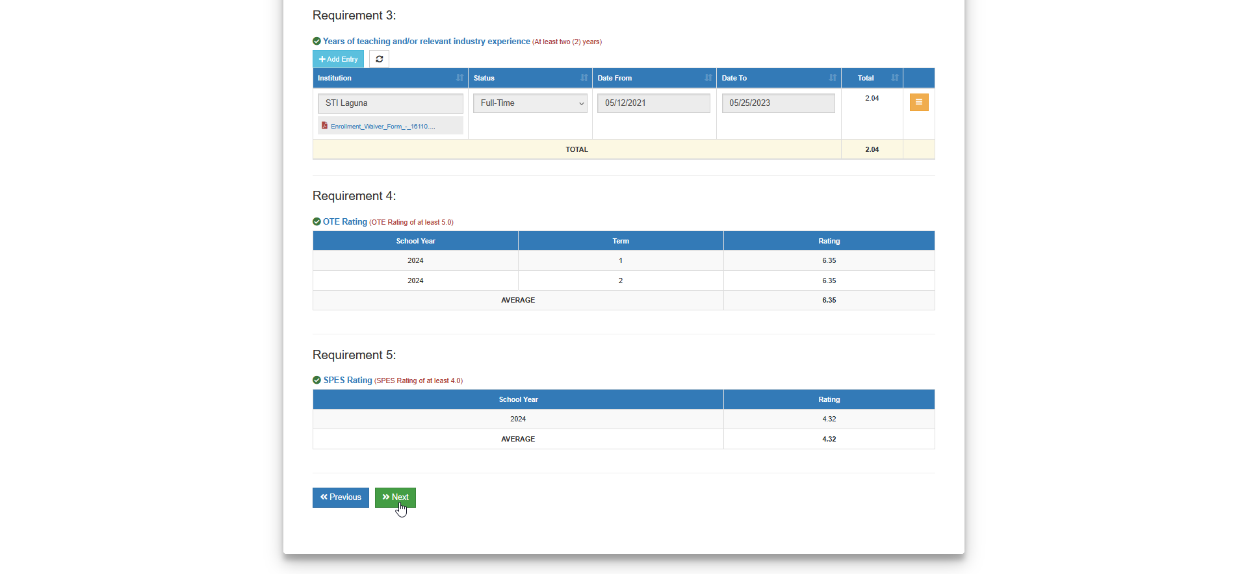Click the Years of teaching experience heading
The image size is (1242, 574).
(x=426, y=41)
